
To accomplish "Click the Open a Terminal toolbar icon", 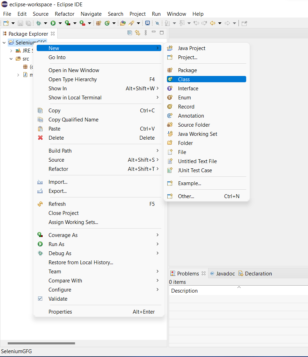I will tap(148, 23).
